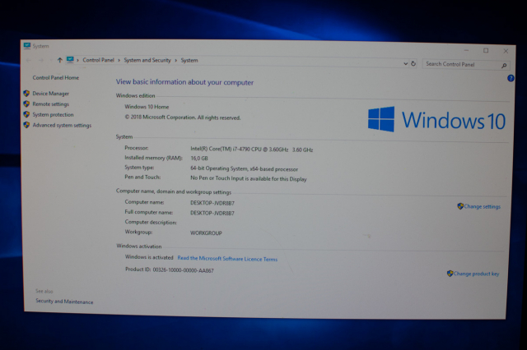Go to System and Security breadcrumb
The height and width of the screenshot is (350, 527).
[148, 60]
